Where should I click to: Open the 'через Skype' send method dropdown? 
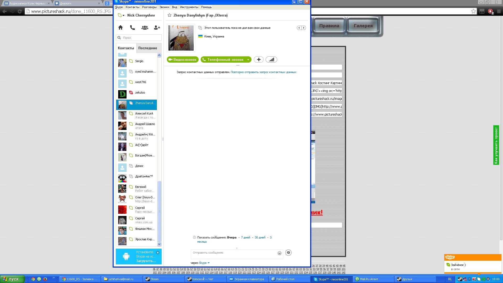pyautogui.click(x=204, y=263)
